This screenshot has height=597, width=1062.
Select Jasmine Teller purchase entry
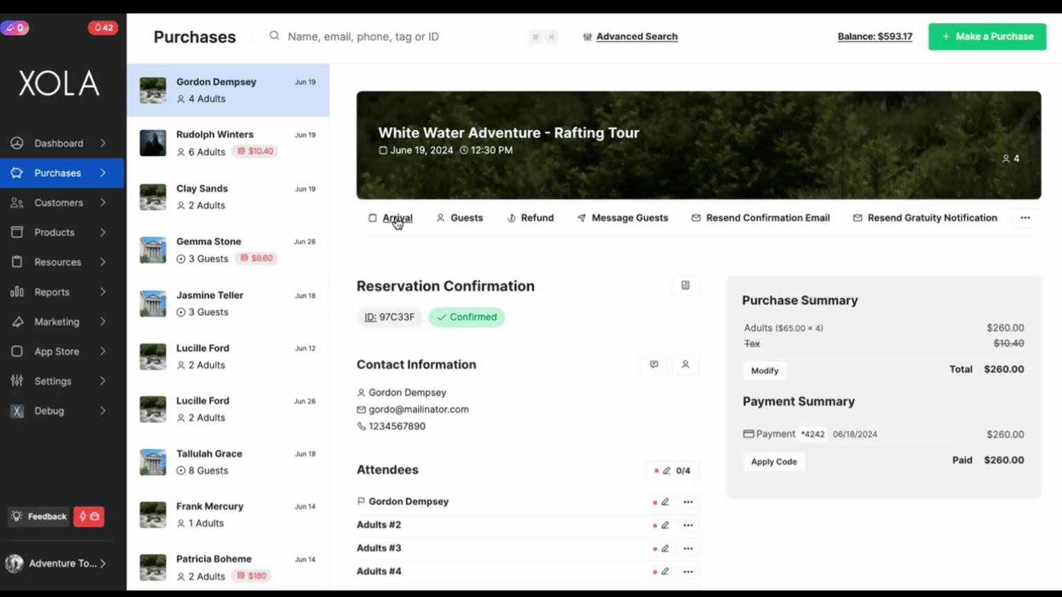228,303
